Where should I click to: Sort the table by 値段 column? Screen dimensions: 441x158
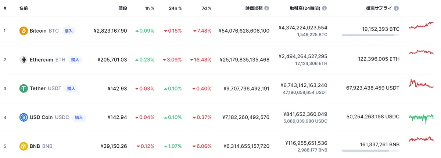(x=123, y=8)
